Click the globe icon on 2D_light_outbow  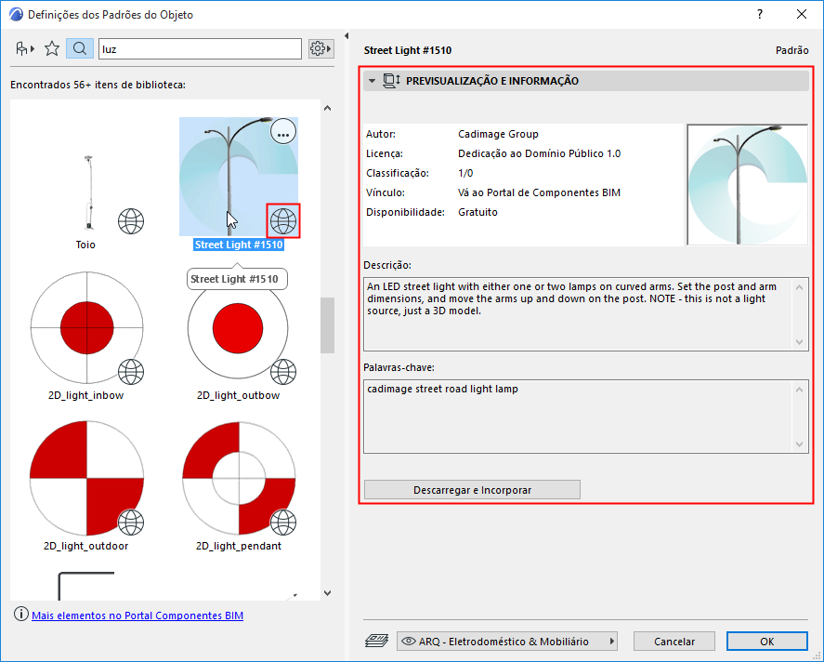click(x=283, y=372)
